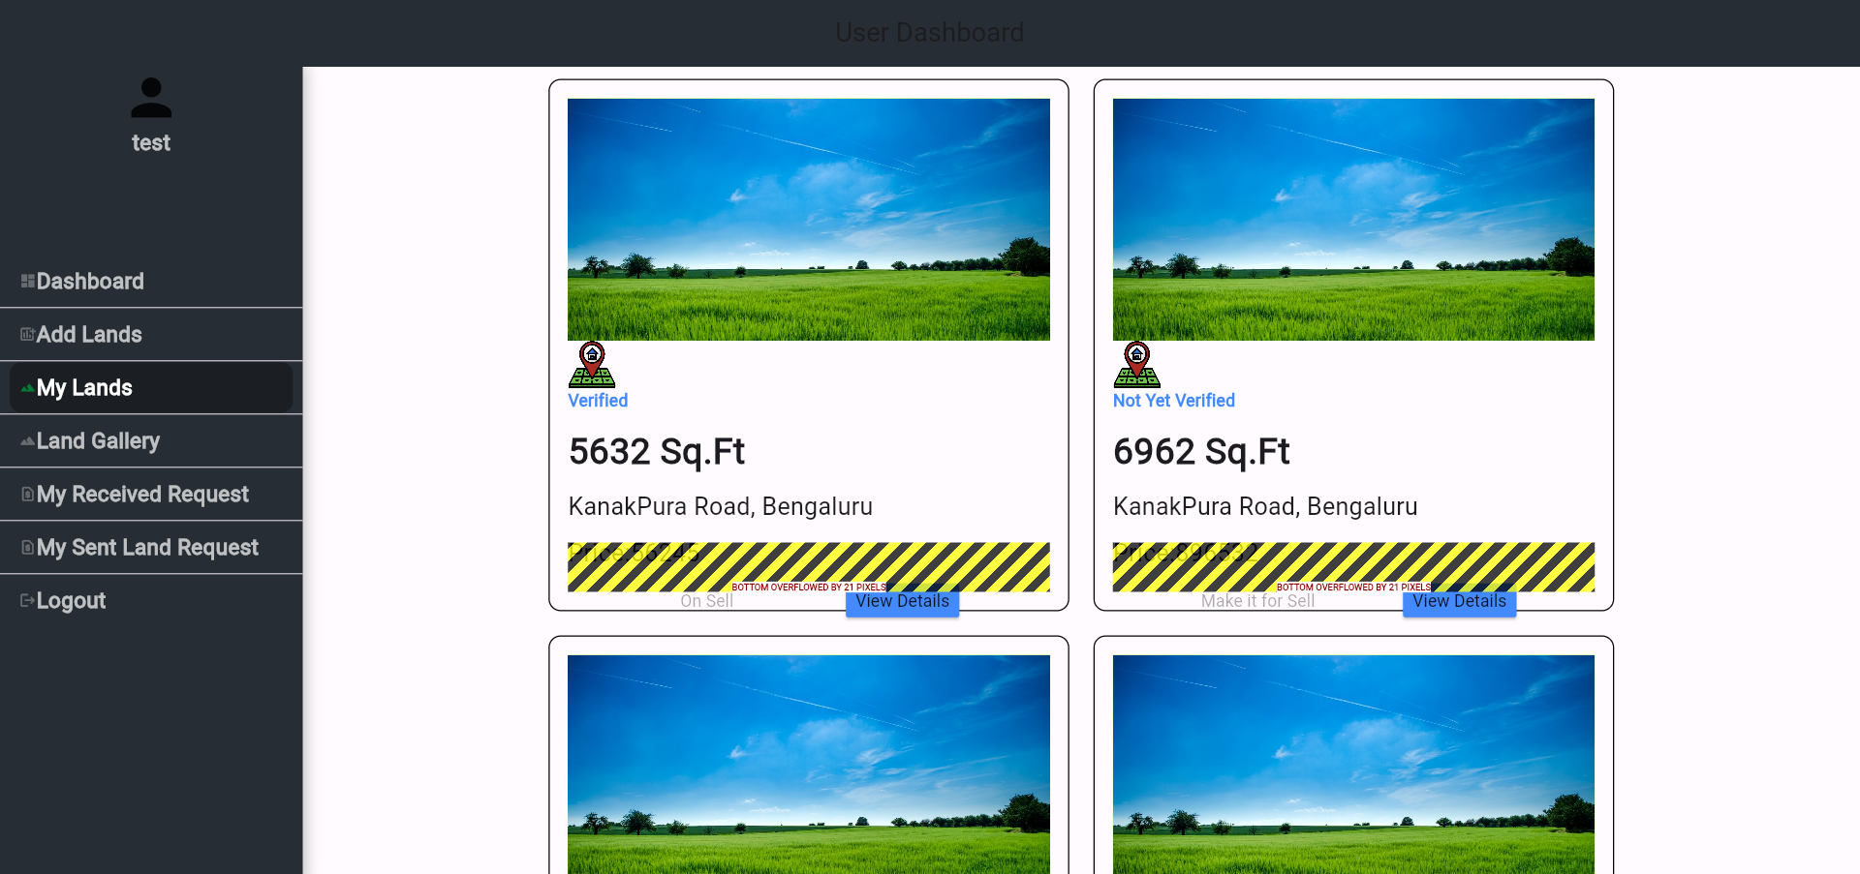Click the On Sell button
Screen dimensions: 1860x874
click(x=706, y=601)
